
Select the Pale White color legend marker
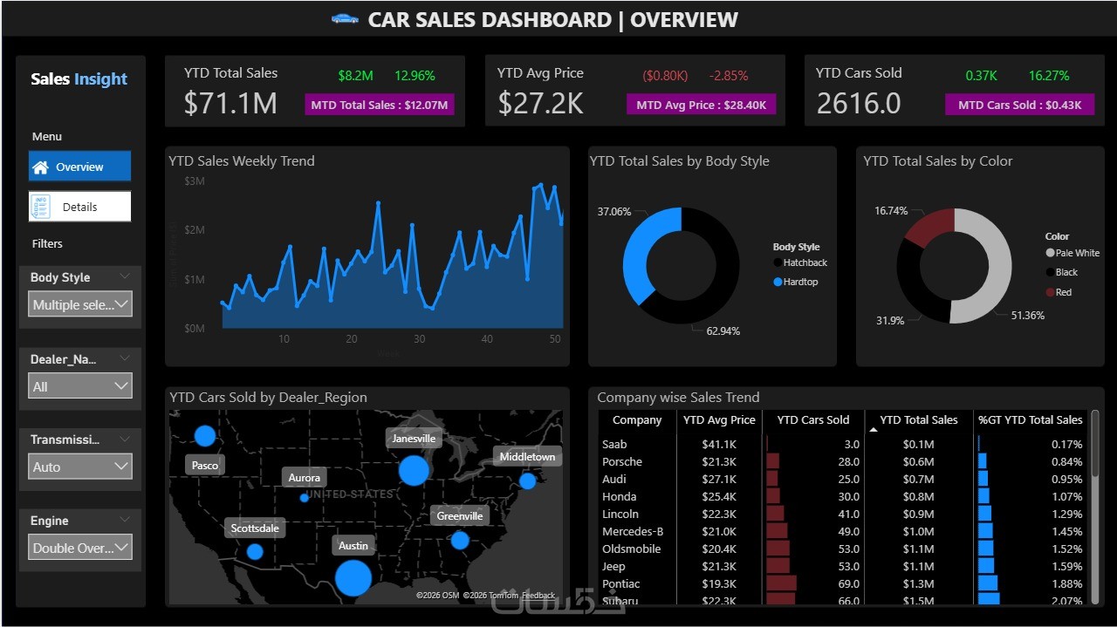point(1050,253)
